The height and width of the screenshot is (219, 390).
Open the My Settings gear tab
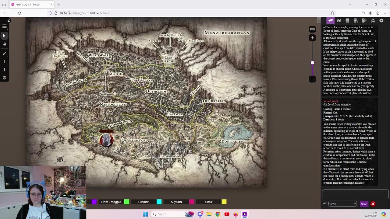[381, 21]
